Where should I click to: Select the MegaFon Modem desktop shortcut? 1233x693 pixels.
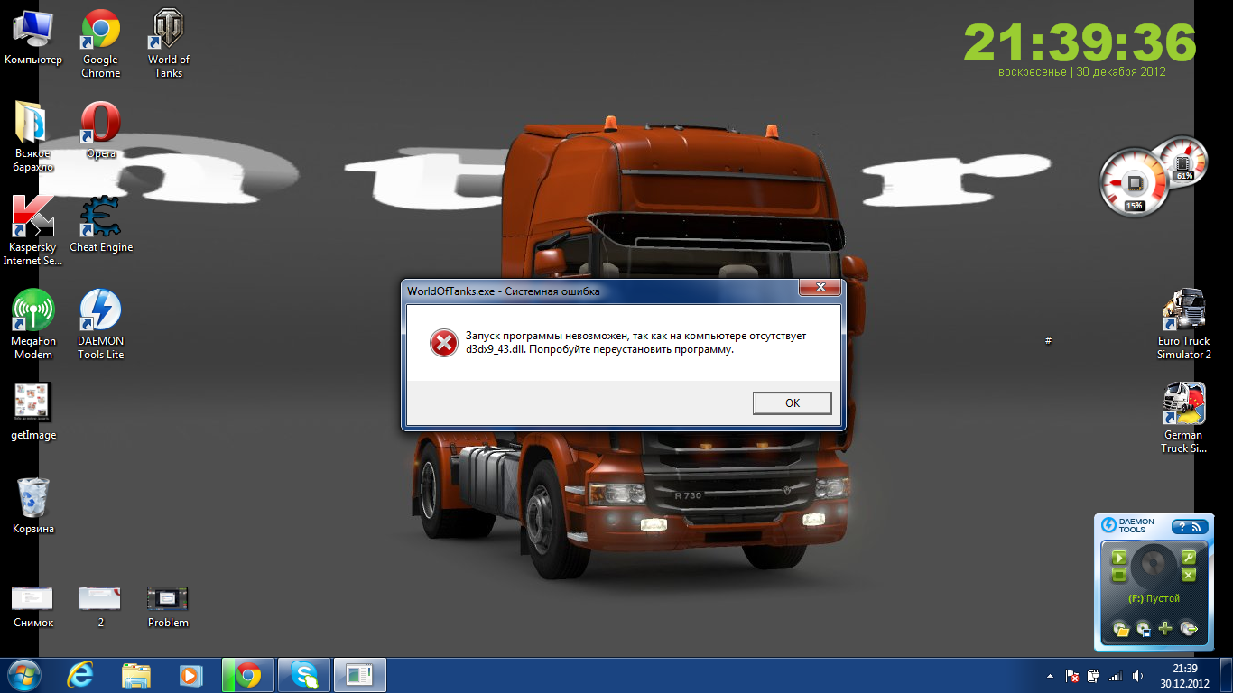(33, 325)
